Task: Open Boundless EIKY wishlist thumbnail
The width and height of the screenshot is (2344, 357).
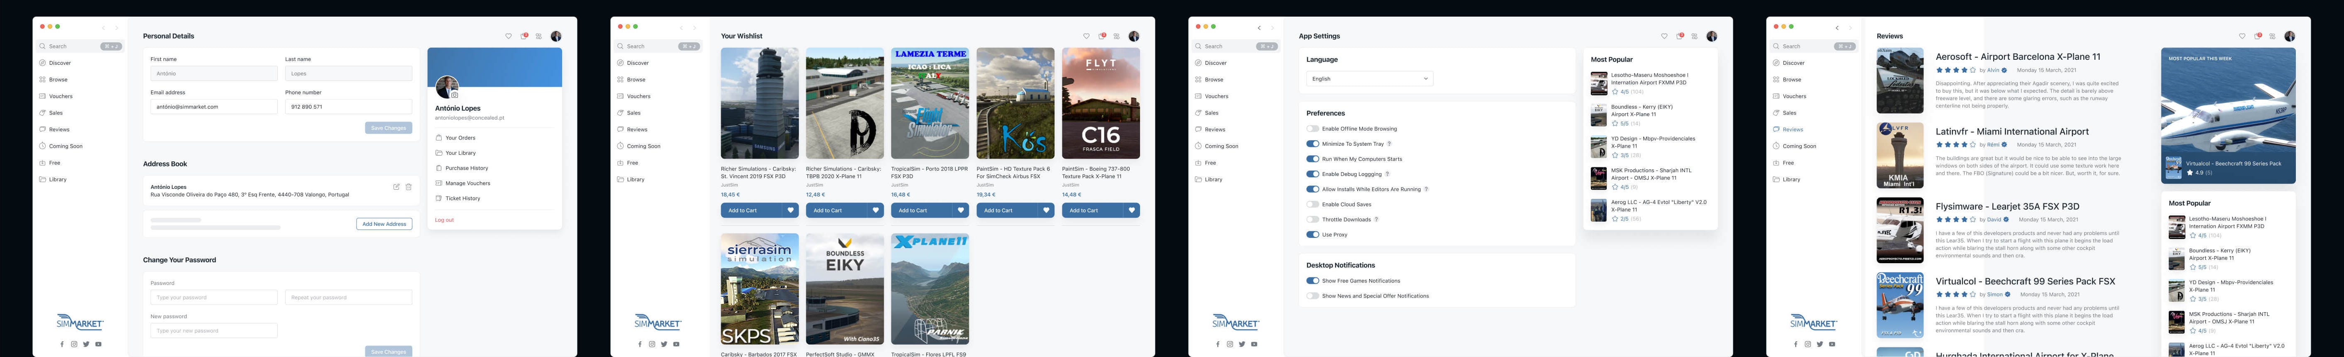Action: (845, 289)
